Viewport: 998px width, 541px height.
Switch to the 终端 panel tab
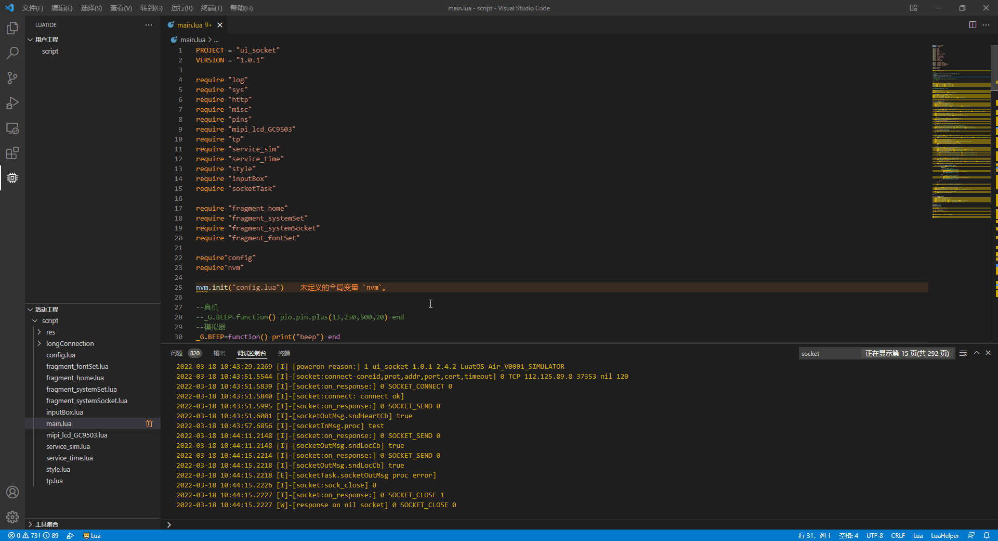[284, 353]
